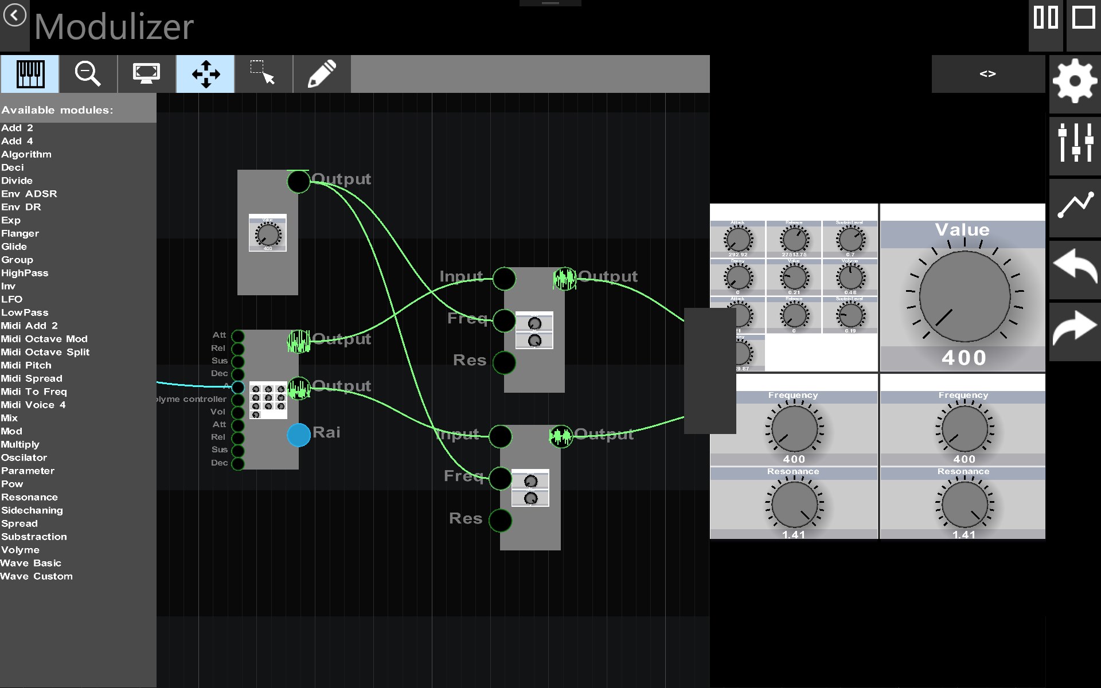Select the zoom magnifier tool
The height and width of the screenshot is (688, 1101).
pyautogui.click(x=88, y=73)
